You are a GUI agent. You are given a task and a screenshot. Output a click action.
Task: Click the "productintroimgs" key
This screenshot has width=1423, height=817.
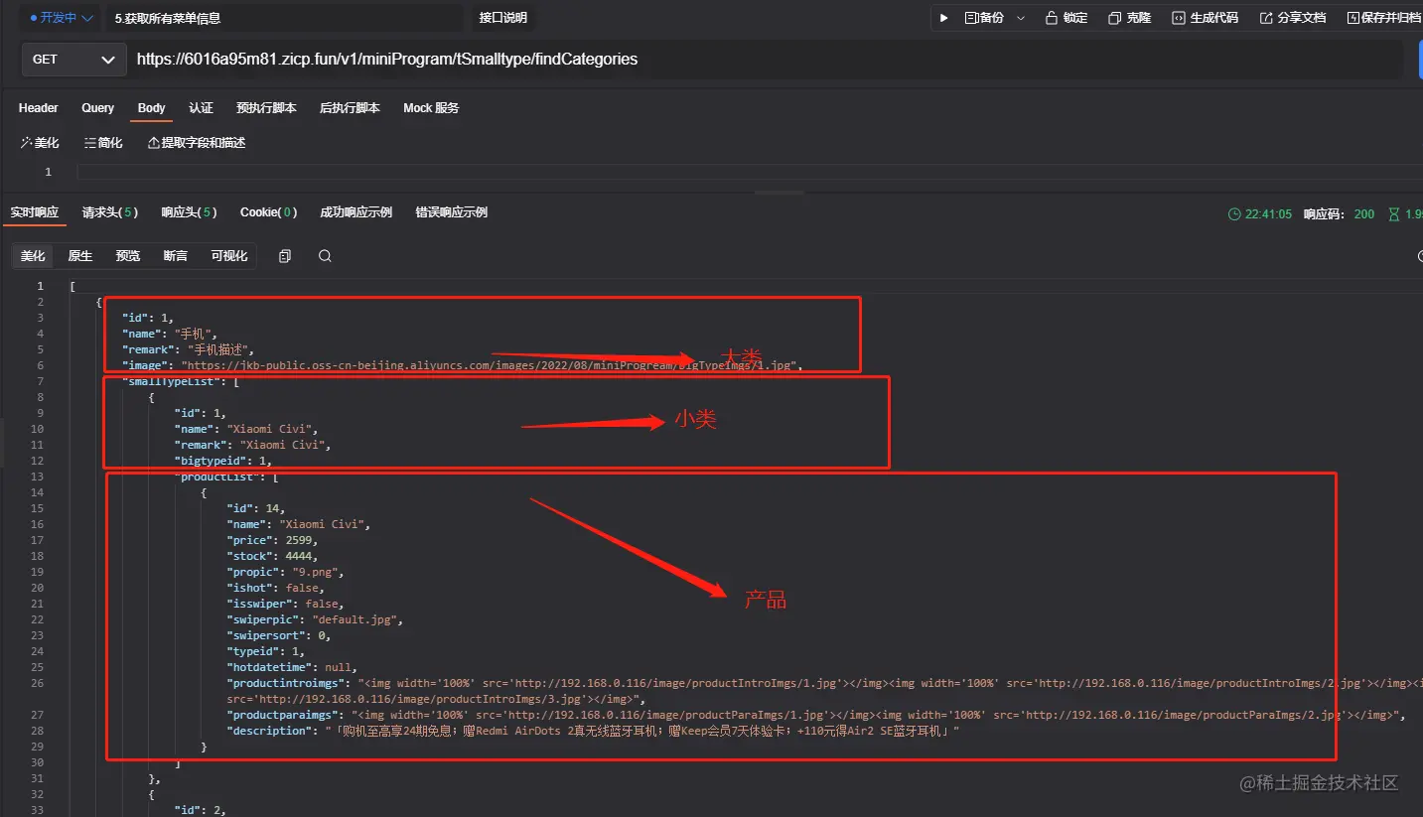click(288, 683)
